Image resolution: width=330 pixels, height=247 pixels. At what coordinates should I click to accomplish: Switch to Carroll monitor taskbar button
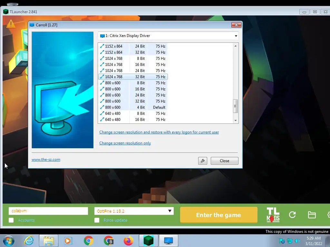pyautogui.click(x=168, y=241)
